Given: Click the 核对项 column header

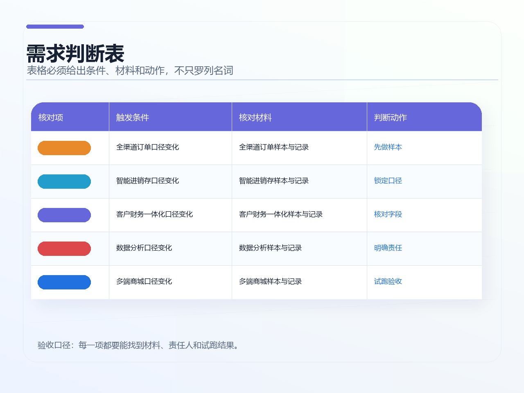Looking at the screenshot, I should pyautogui.click(x=70, y=117).
